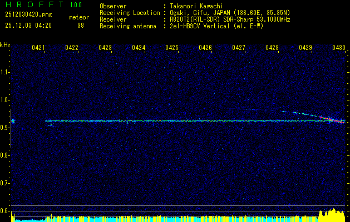
Task: Click the 0424 time marker
Action: coord(139,48)
